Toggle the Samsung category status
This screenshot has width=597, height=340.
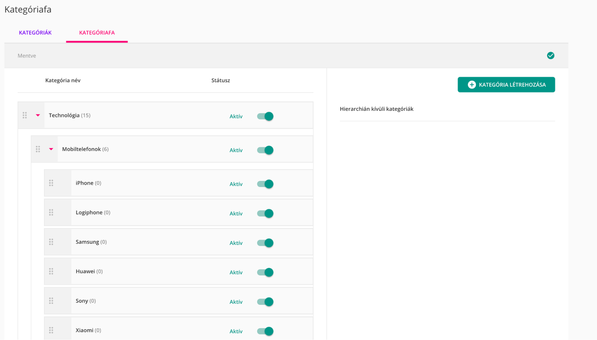point(265,243)
